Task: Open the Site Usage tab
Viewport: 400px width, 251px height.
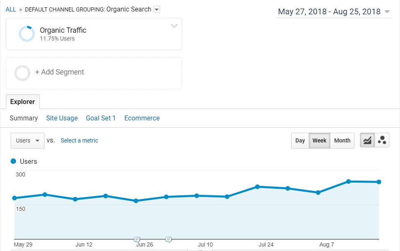Action: tap(62, 118)
